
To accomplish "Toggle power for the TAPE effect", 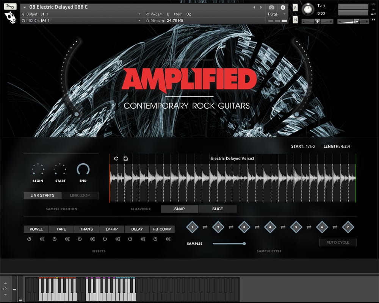I will [x=55, y=239].
